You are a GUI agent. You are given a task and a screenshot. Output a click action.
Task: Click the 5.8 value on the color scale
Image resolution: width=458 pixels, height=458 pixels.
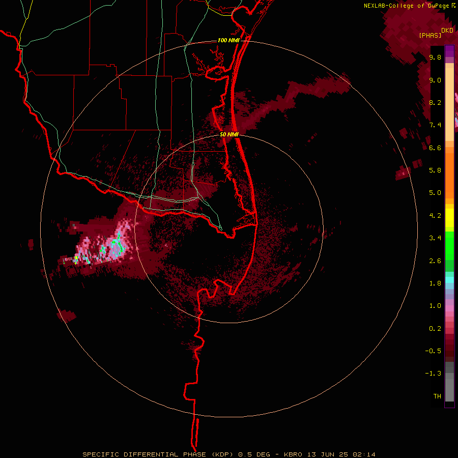pyautogui.click(x=435, y=170)
